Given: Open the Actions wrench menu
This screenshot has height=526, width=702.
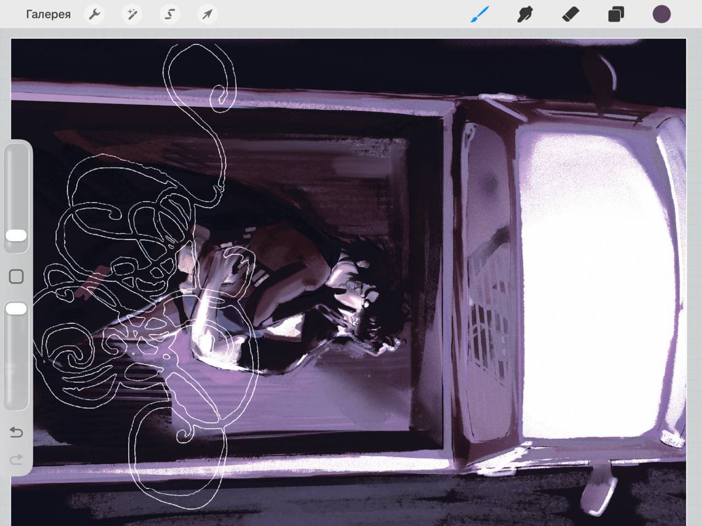Looking at the screenshot, I should click(94, 15).
